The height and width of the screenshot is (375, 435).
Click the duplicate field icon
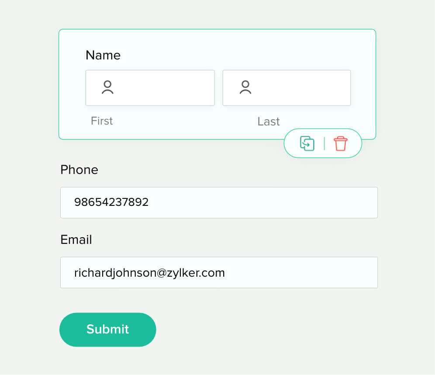[307, 143]
